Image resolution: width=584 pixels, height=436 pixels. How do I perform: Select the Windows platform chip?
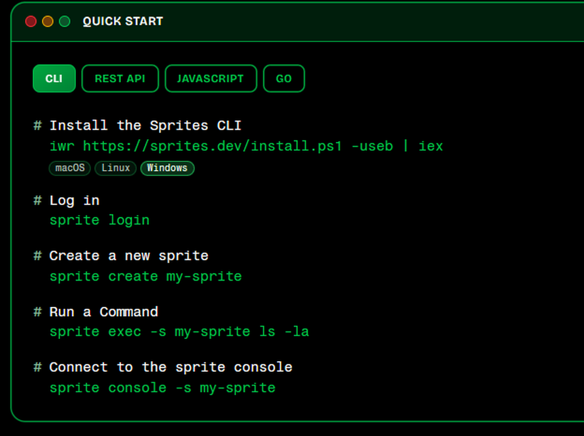point(167,168)
